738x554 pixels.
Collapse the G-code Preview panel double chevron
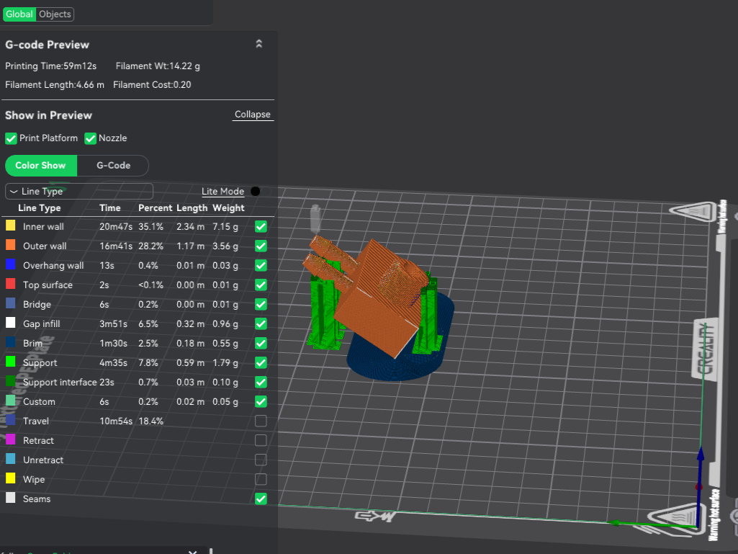pos(259,44)
